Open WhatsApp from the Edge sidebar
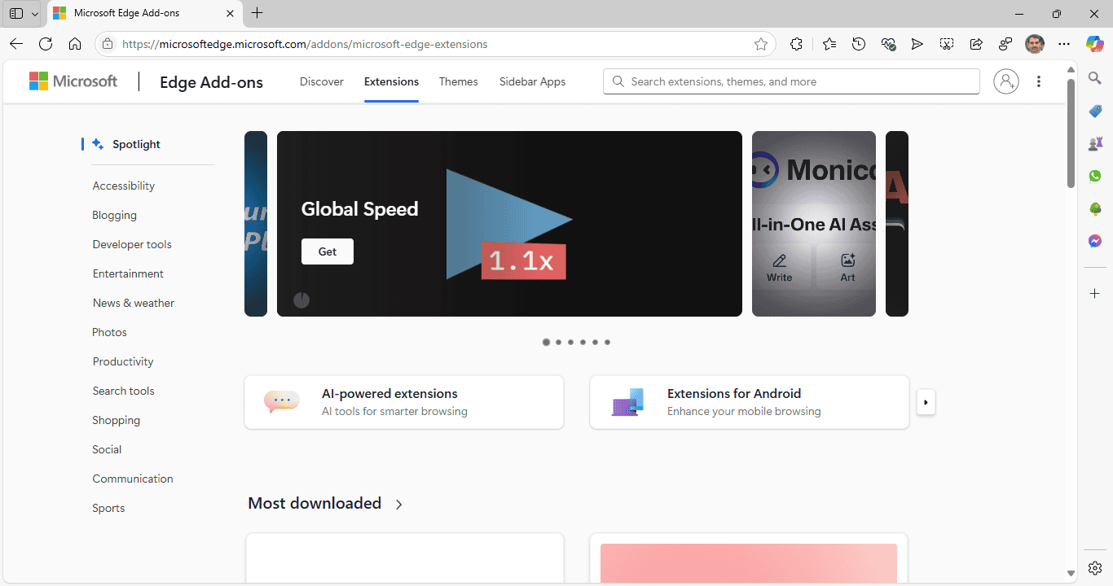 tap(1095, 177)
